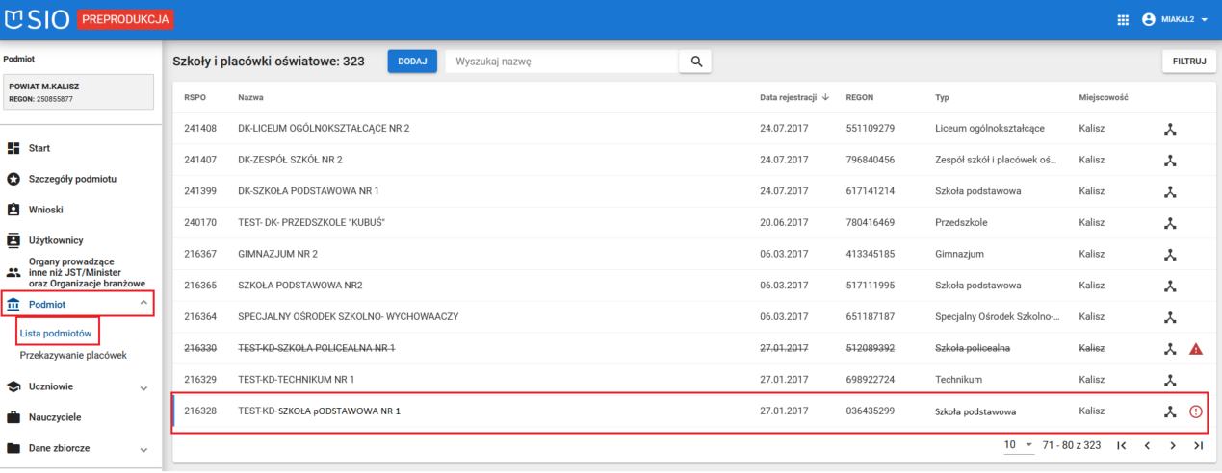Open structure icon for SZKOŁA PODSTAWOWA NR2
The height and width of the screenshot is (473, 1222).
[x=1171, y=286]
